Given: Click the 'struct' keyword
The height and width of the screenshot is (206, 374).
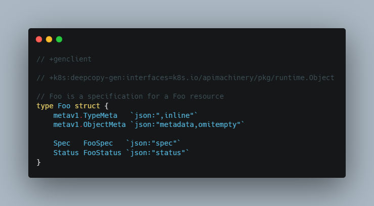Looking at the screenshot, I should coord(87,106).
